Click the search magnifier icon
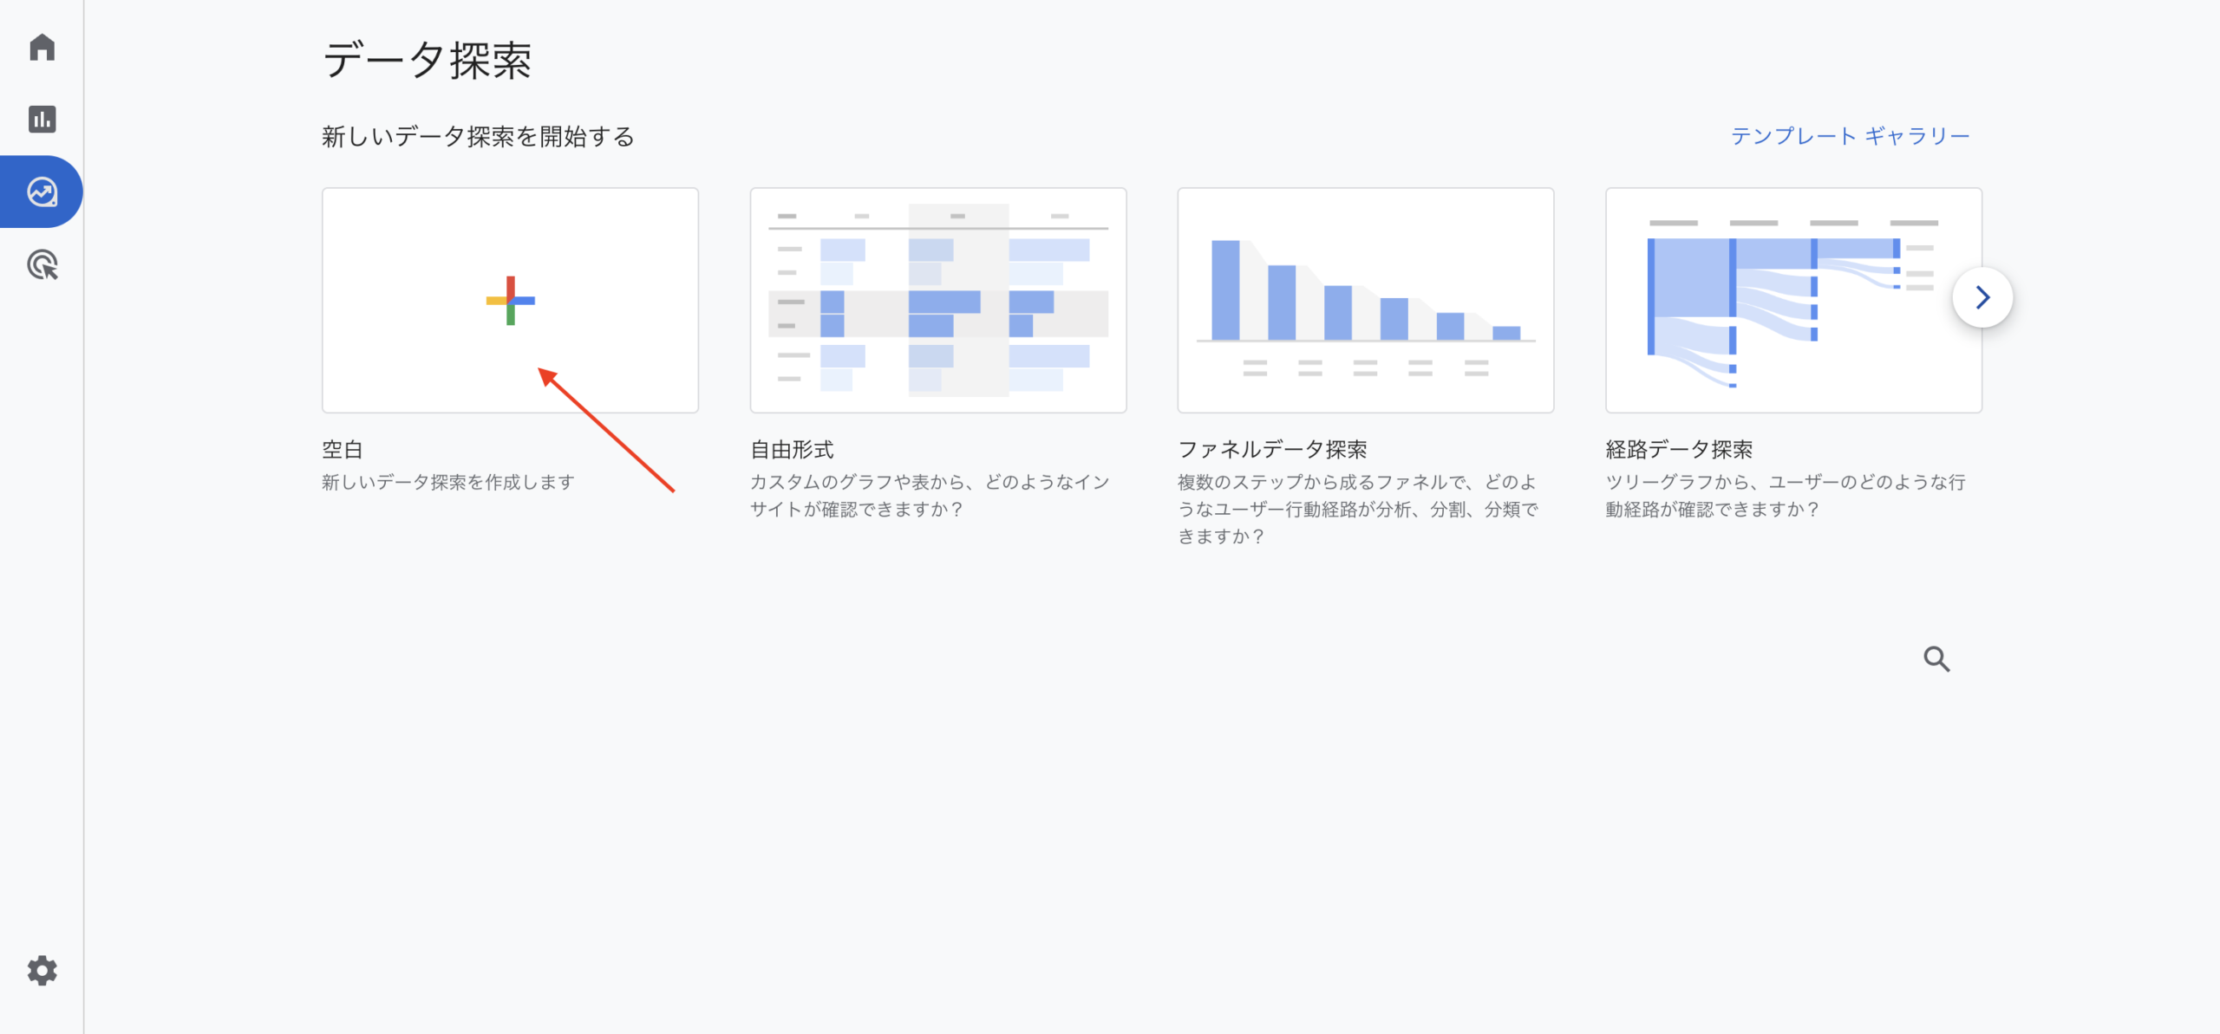This screenshot has height=1034, width=2220. [x=1936, y=659]
